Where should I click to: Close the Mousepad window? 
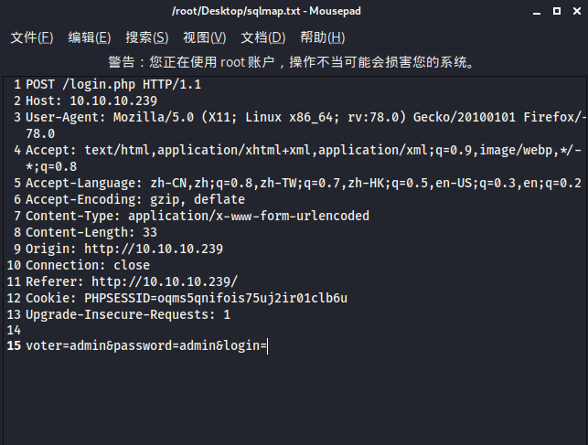coord(577,11)
